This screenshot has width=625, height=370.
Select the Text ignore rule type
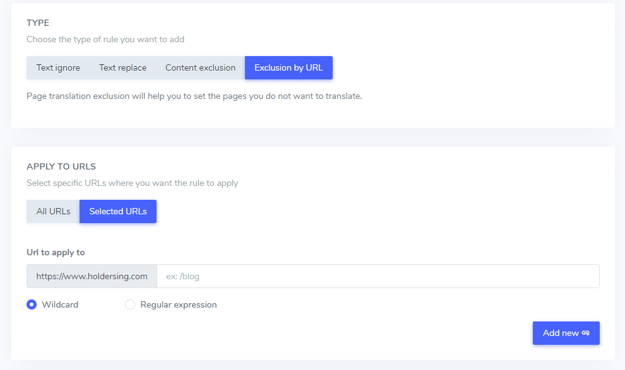58,67
